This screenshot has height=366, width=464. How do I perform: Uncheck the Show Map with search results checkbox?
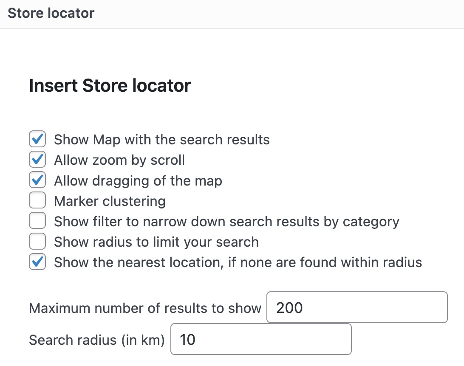[37, 139]
